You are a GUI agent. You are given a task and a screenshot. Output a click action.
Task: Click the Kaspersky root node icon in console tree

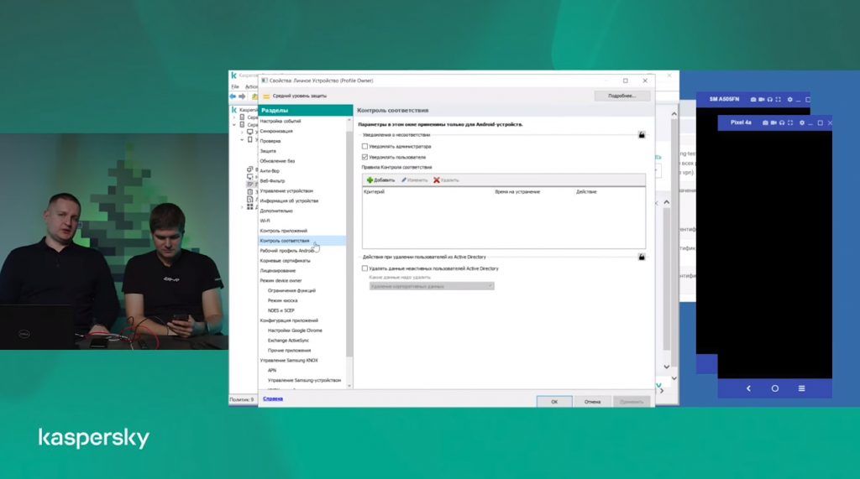tap(234, 110)
